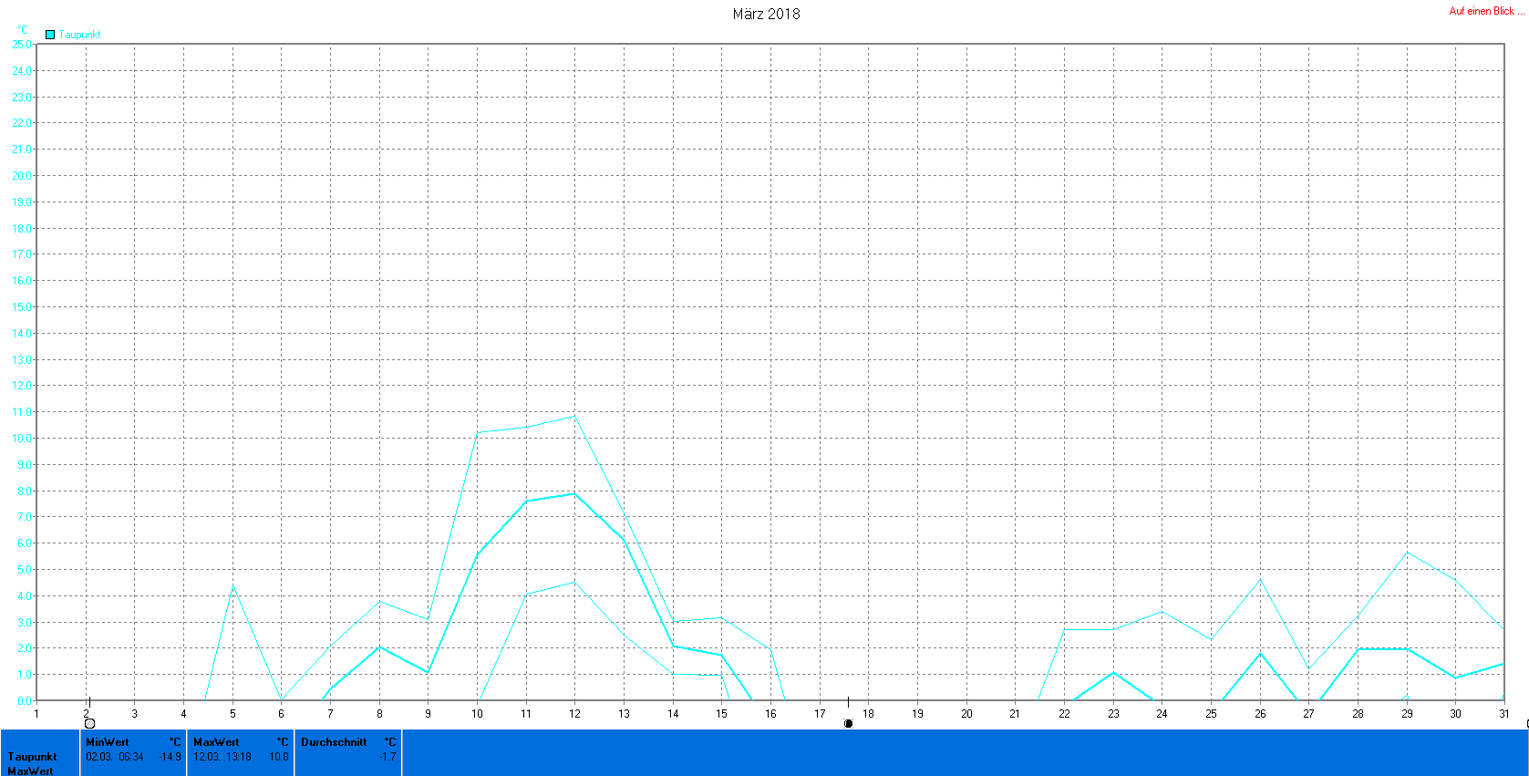Click day '5' on the x-axis

[232, 714]
